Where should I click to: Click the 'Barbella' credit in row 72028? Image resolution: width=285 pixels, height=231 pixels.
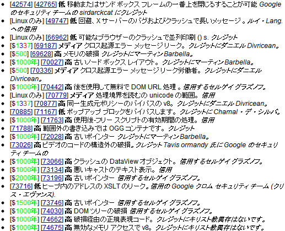coord(193,137)
